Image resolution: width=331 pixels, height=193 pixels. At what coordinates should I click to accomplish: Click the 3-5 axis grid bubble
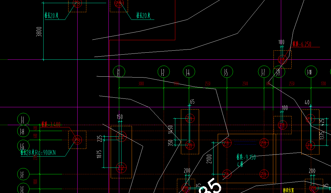[227, 72]
